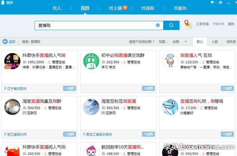Join the 浙江省绍兴市 group with +加群
This screenshot has width=237, height=156.
coord(69,134)
